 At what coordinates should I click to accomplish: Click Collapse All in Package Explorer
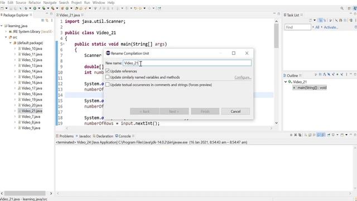42,20
